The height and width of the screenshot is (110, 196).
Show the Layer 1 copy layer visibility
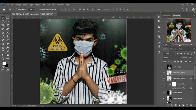[x=164, y=67]
